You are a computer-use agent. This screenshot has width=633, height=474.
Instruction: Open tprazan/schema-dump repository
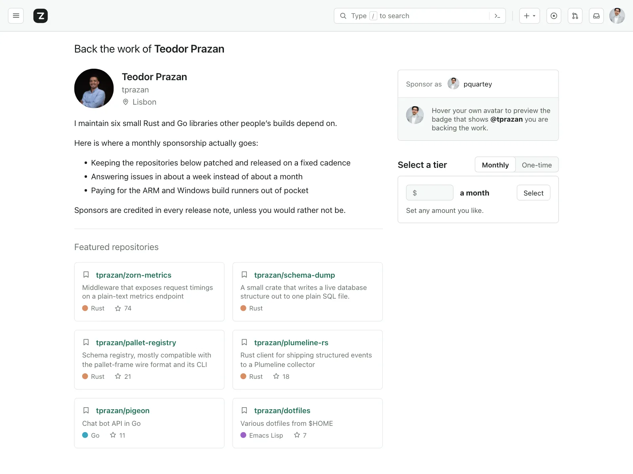[294, 275]
